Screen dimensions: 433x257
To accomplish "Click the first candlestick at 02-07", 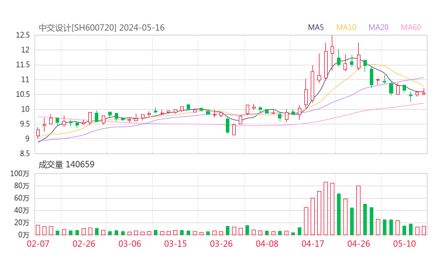I will pos(38,133).
